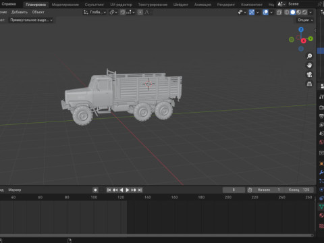Click the green Y axis on the gizmo
Viewport: 324px width, 243px height.
310,39
